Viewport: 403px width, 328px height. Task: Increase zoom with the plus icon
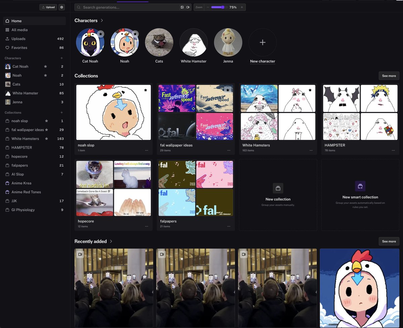coord(242,7)
